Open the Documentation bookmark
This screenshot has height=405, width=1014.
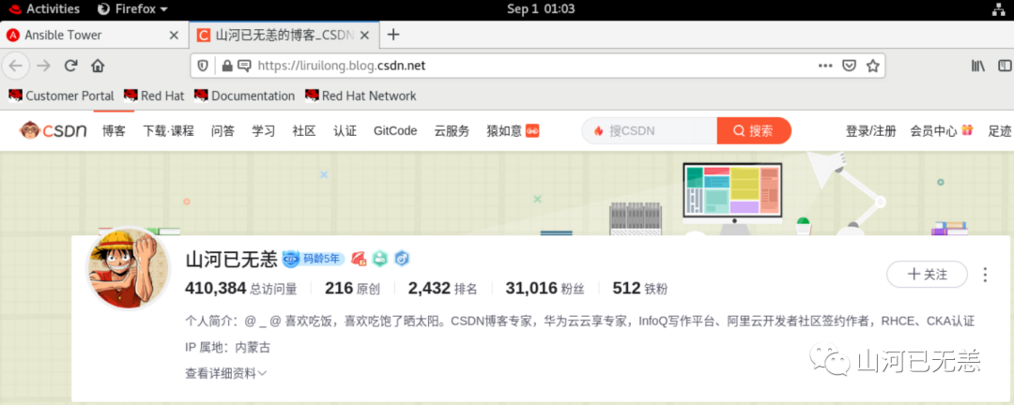pos(244,96)
